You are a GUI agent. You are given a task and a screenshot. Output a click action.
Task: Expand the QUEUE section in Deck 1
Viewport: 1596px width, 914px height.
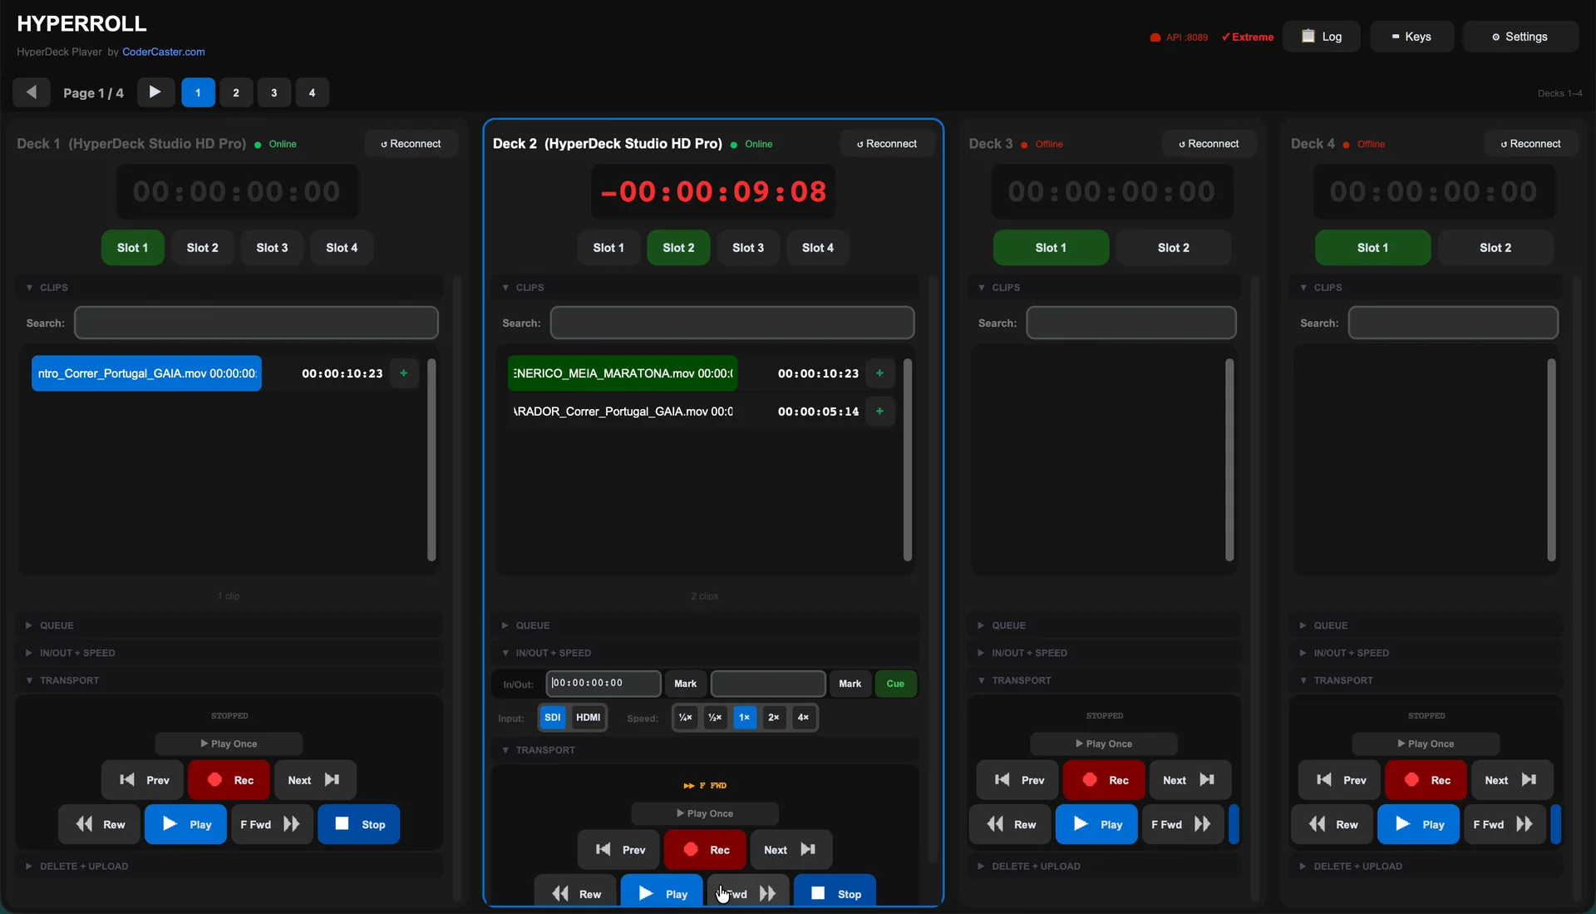point(229,625)
